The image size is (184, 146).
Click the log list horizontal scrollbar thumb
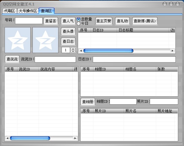coord(108,51)
